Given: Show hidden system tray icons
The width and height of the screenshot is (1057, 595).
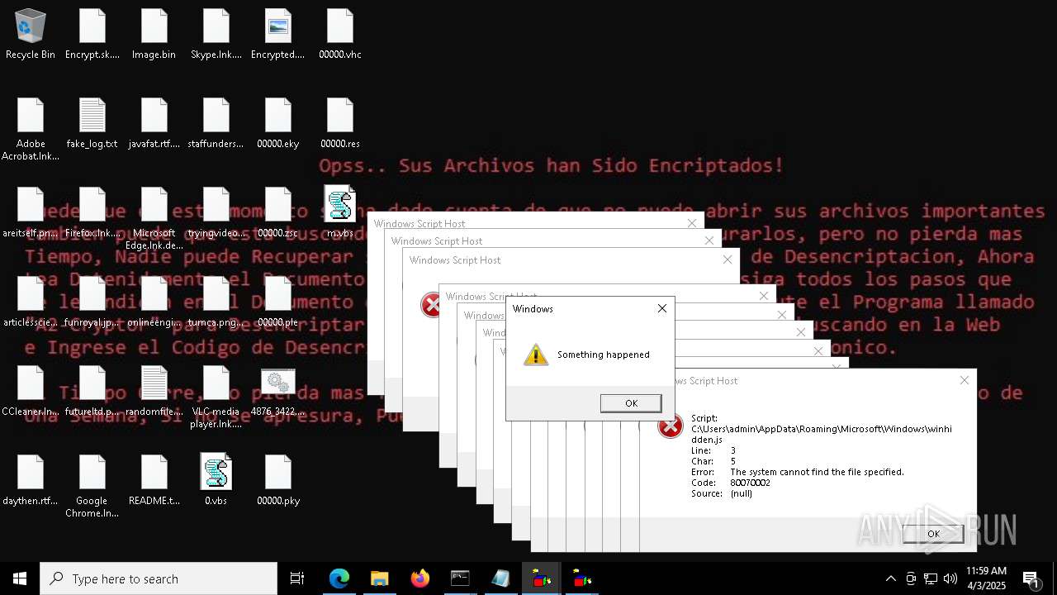Looking at the screenshot, I should coord(890,578).
